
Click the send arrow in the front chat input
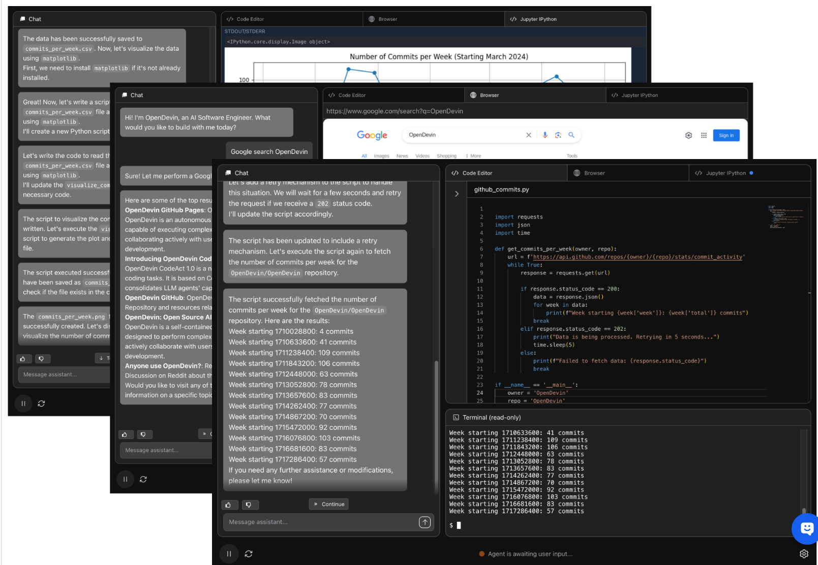click(x=425, y=522)
